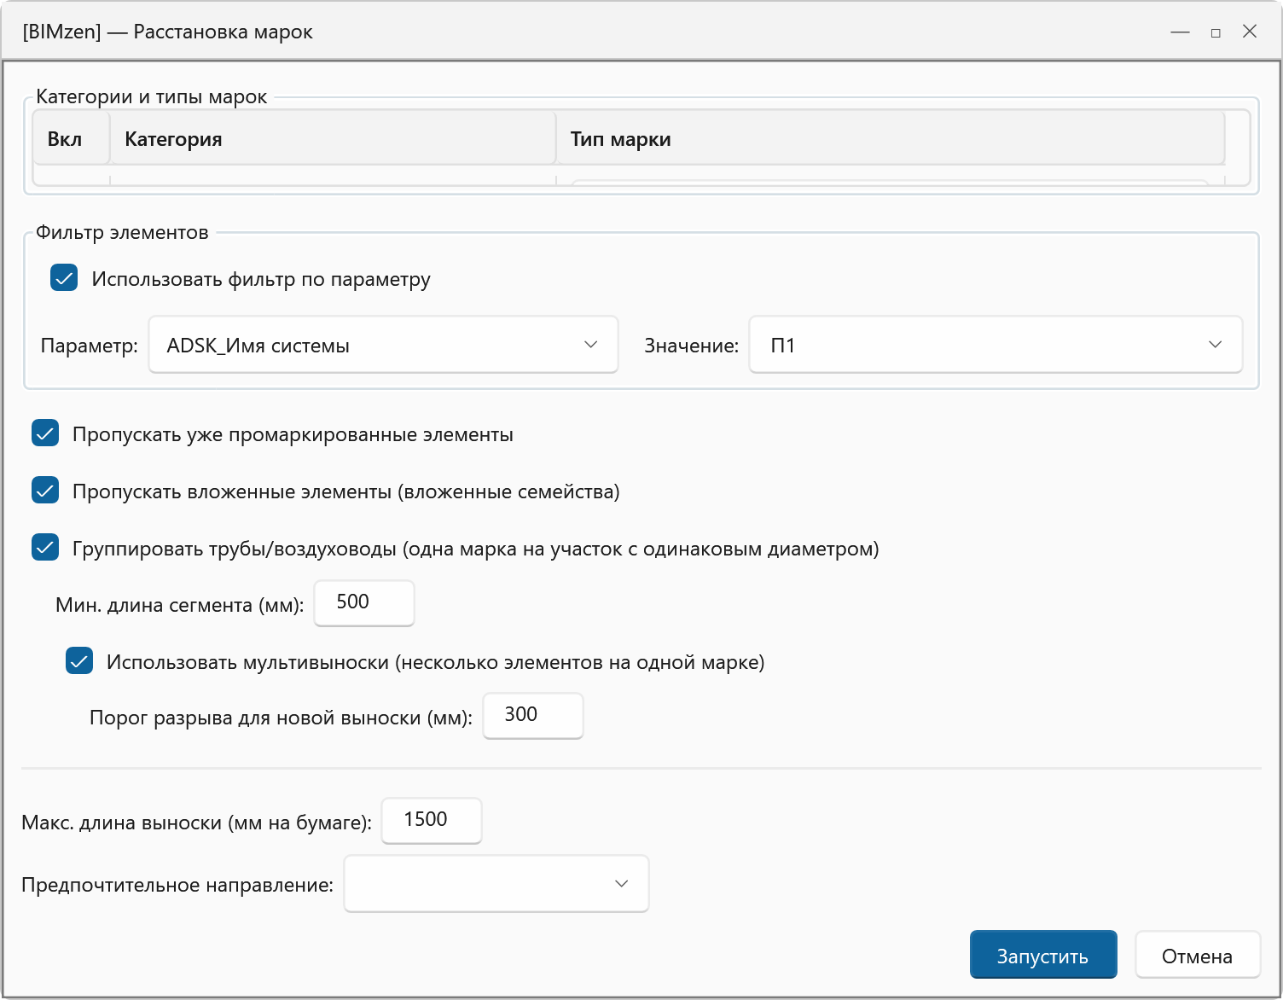Viewport: 1283px width, 1000px height.
Task: Uncheck 'Использовать фильтр по параметру' checkbox
Action: tap(64, 278)
